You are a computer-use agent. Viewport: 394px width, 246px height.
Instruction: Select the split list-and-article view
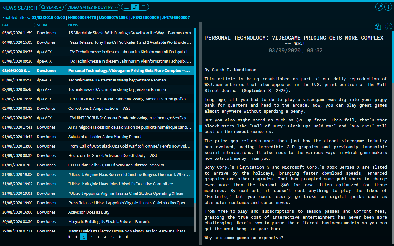click(x=135, y=7)
